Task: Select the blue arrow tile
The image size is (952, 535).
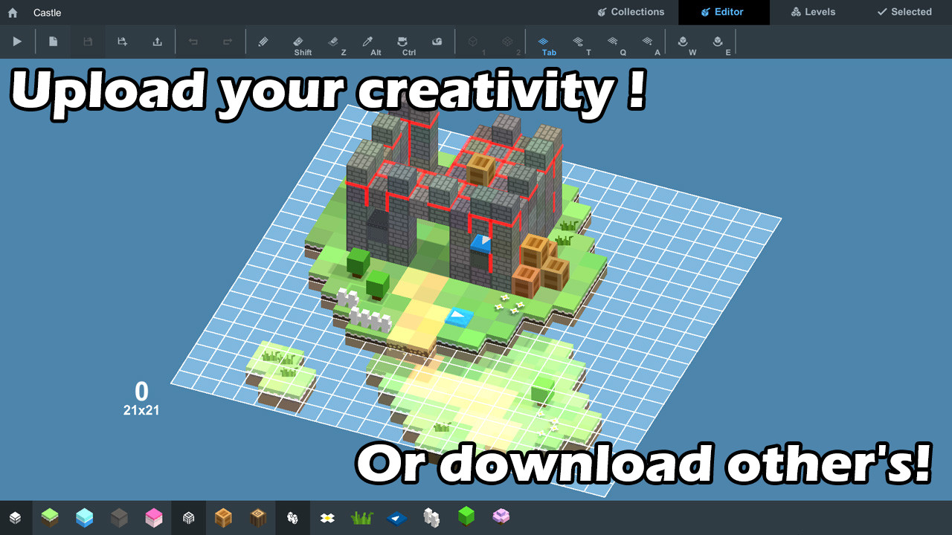Action: click(x=396, y=517)
